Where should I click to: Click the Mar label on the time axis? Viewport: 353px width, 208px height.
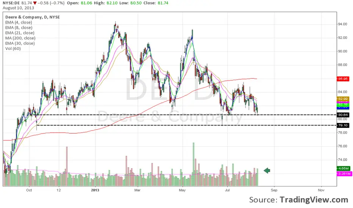click(137, 190)
